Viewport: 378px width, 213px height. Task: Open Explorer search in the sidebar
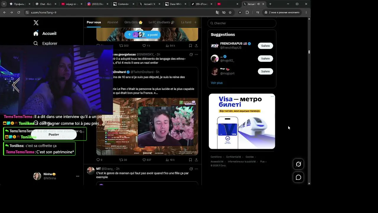tap(45, 43)
